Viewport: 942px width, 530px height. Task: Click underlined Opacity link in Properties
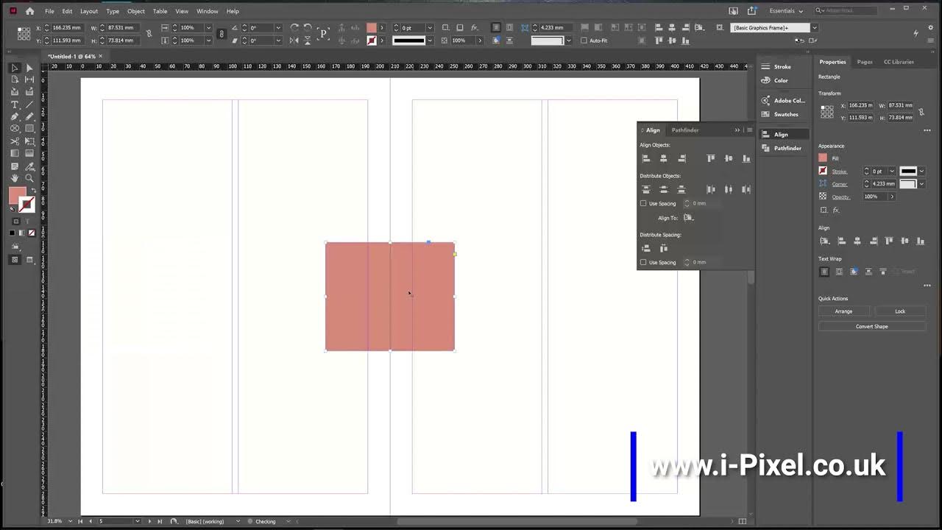[x=840, y=197]
